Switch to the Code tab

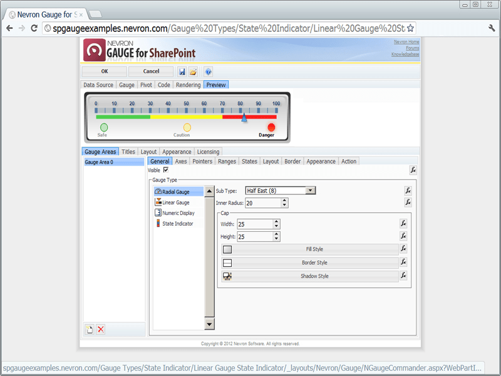tap(164, 85)
